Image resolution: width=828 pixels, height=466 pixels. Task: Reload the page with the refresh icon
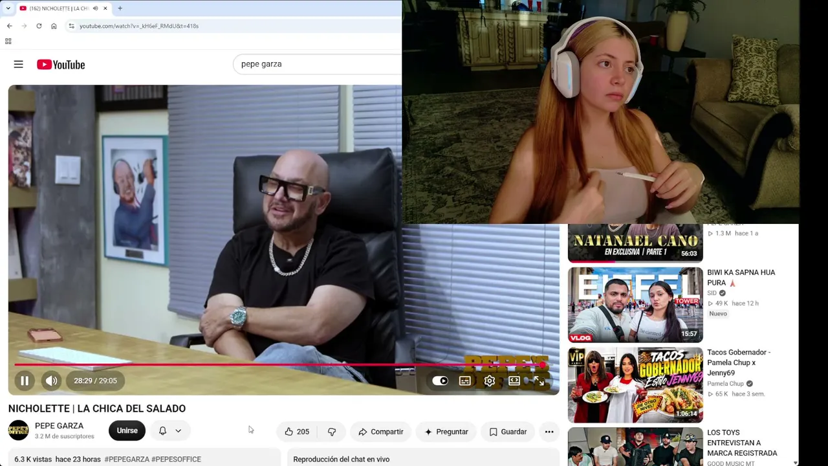point(39,26)
